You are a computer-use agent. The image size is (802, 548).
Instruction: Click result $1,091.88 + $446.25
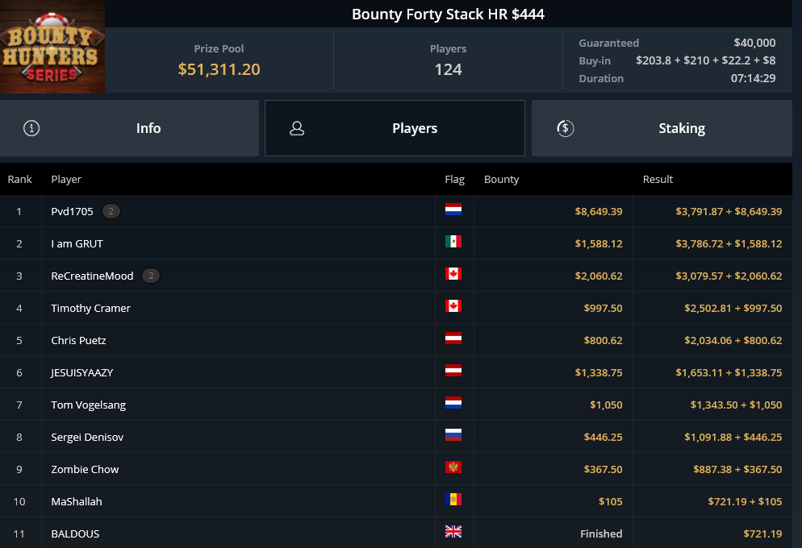(733, 437)
